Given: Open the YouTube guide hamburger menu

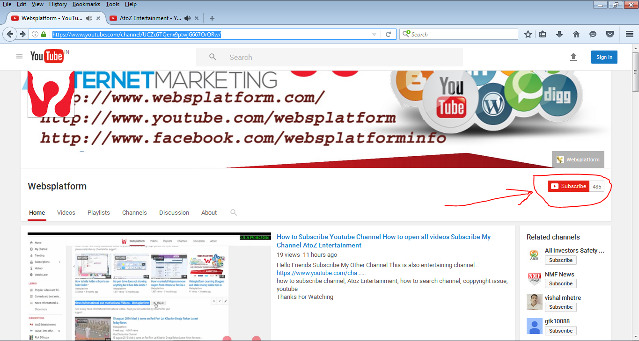Looking at the screenshot, I should 19,56.
